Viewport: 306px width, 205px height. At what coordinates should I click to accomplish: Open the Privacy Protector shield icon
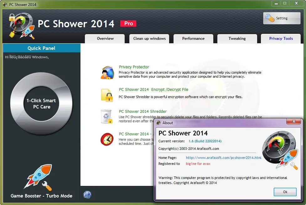pyautogui.click(x=107, y=73)
